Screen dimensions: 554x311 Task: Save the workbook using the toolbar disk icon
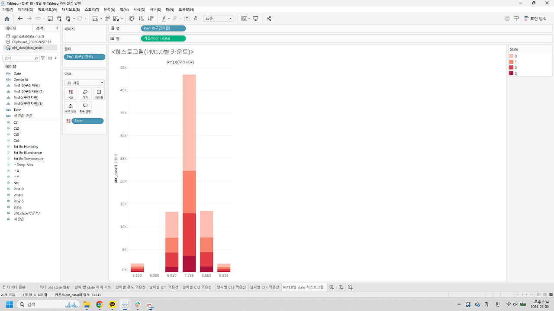click(50, 19)
